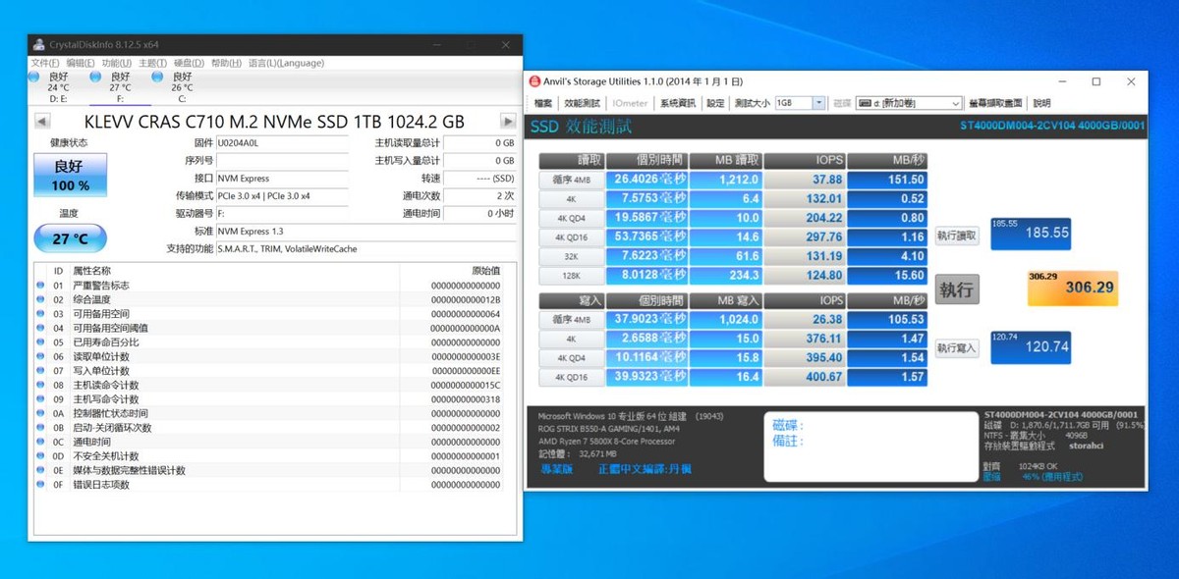Expand the 語言(L)(Language) menu
Image resolution: width=1179 pixels, height=579 pixels.
tap(285, 63)
